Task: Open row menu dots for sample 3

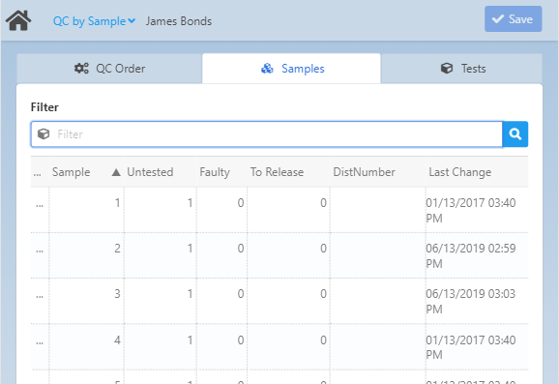Action: (40, 296)
